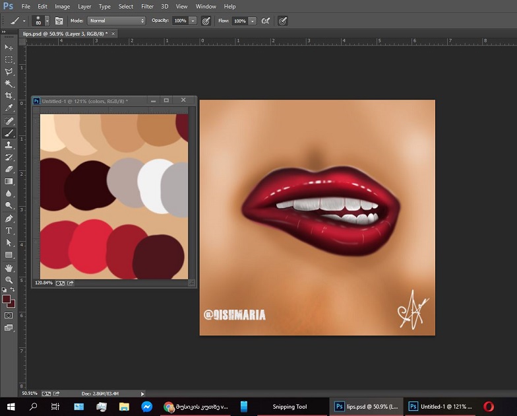Open the Tool Preset picker arrow
Viewport: 517px width, 416px height.
[x=24, y=21]
